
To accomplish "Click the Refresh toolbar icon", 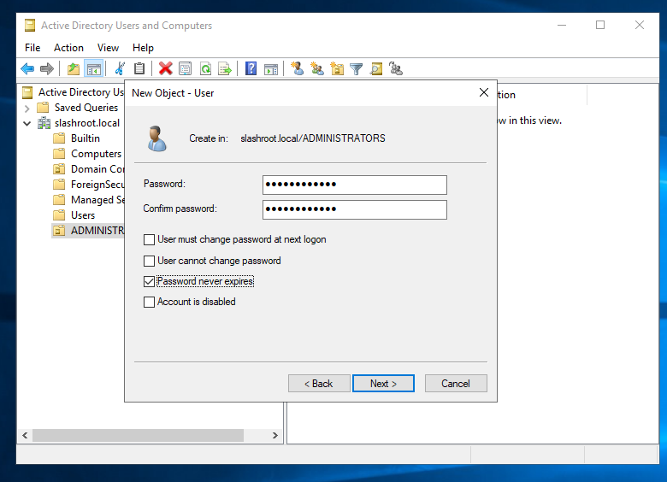I will click(x=205, y=69).
